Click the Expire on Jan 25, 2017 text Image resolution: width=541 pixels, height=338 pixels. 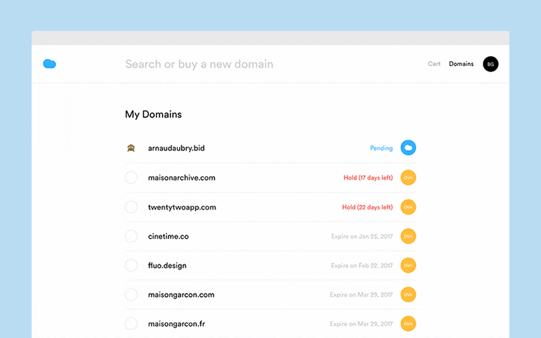click(362, 237)
